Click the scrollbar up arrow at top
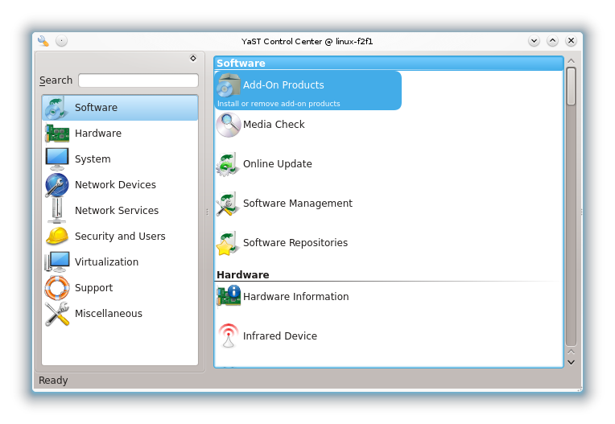The height and width of the screenshot is (424, 615). coord(571,60)
